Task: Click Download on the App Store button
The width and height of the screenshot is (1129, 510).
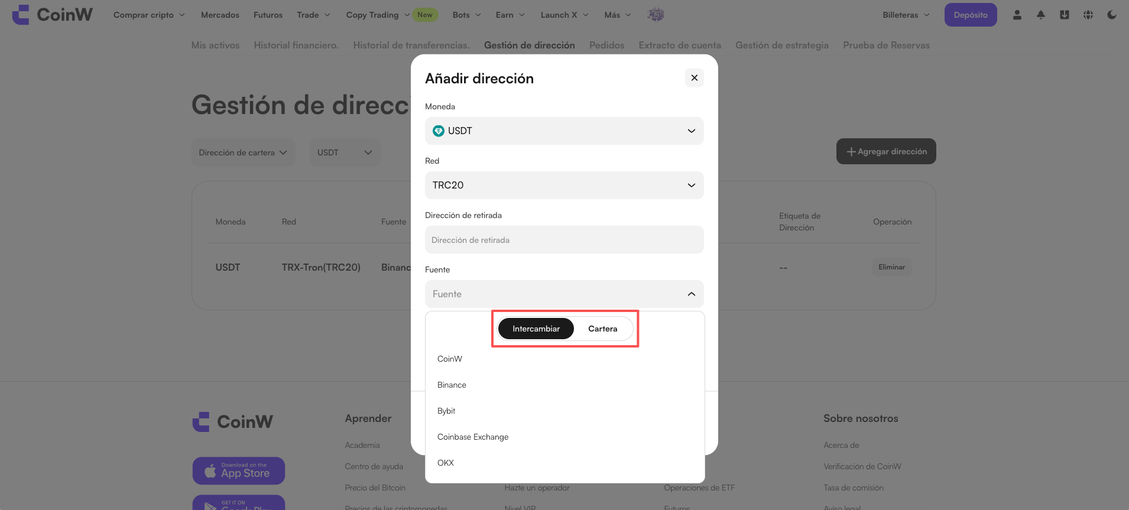Action: (x=239, y=471)
